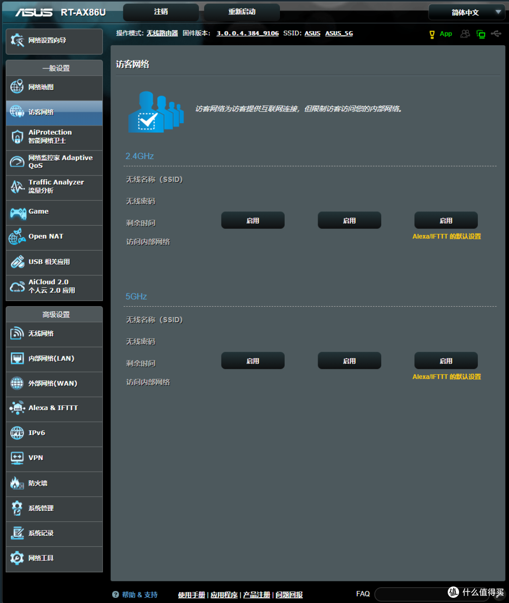
Task: Click the 外部网络(WAN) globe icon
Action: point(17,383)
